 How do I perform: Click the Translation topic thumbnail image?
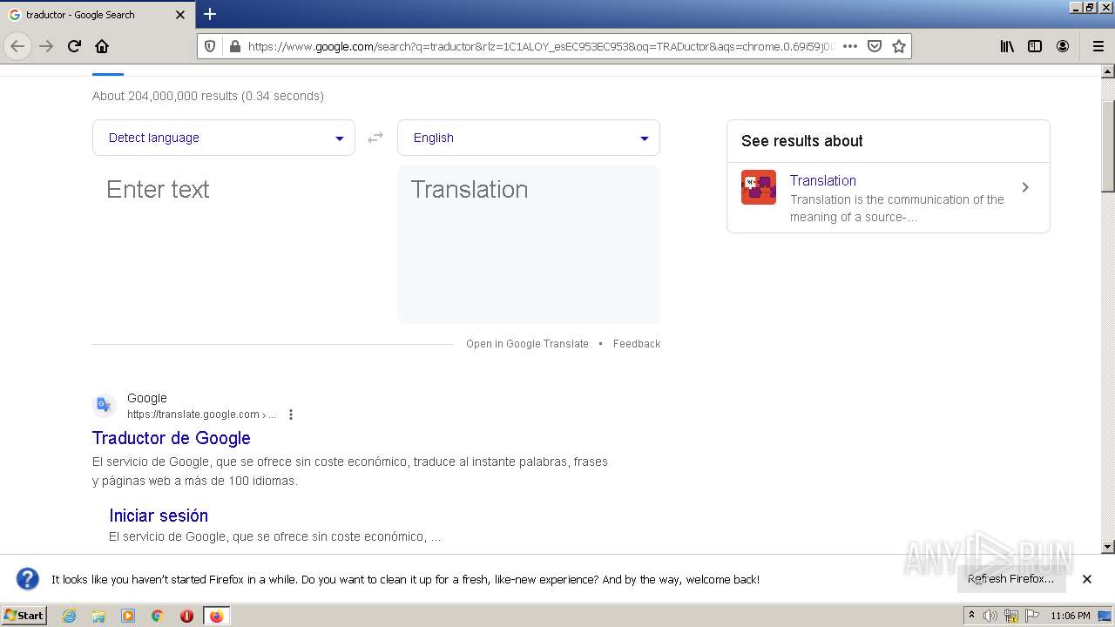pyautogui.click(x=759, y=187)
